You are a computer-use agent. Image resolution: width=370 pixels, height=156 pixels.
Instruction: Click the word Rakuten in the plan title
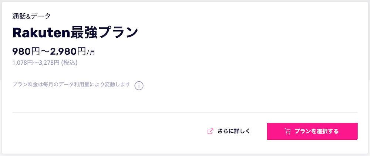(41, 33)
